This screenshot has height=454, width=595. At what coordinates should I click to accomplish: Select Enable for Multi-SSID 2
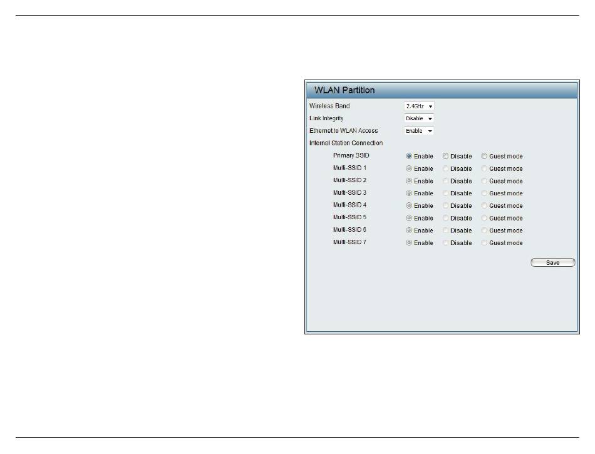409,181
